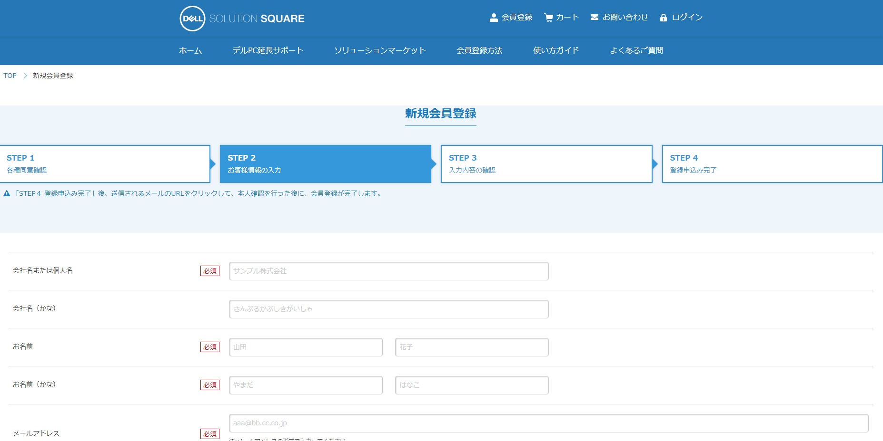
Task: Click 必須 badge beside 会社名または個人名
Action: point(210,271)
